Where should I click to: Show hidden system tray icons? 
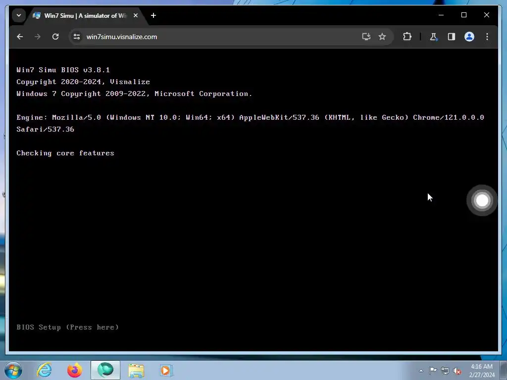click(421, 371)
